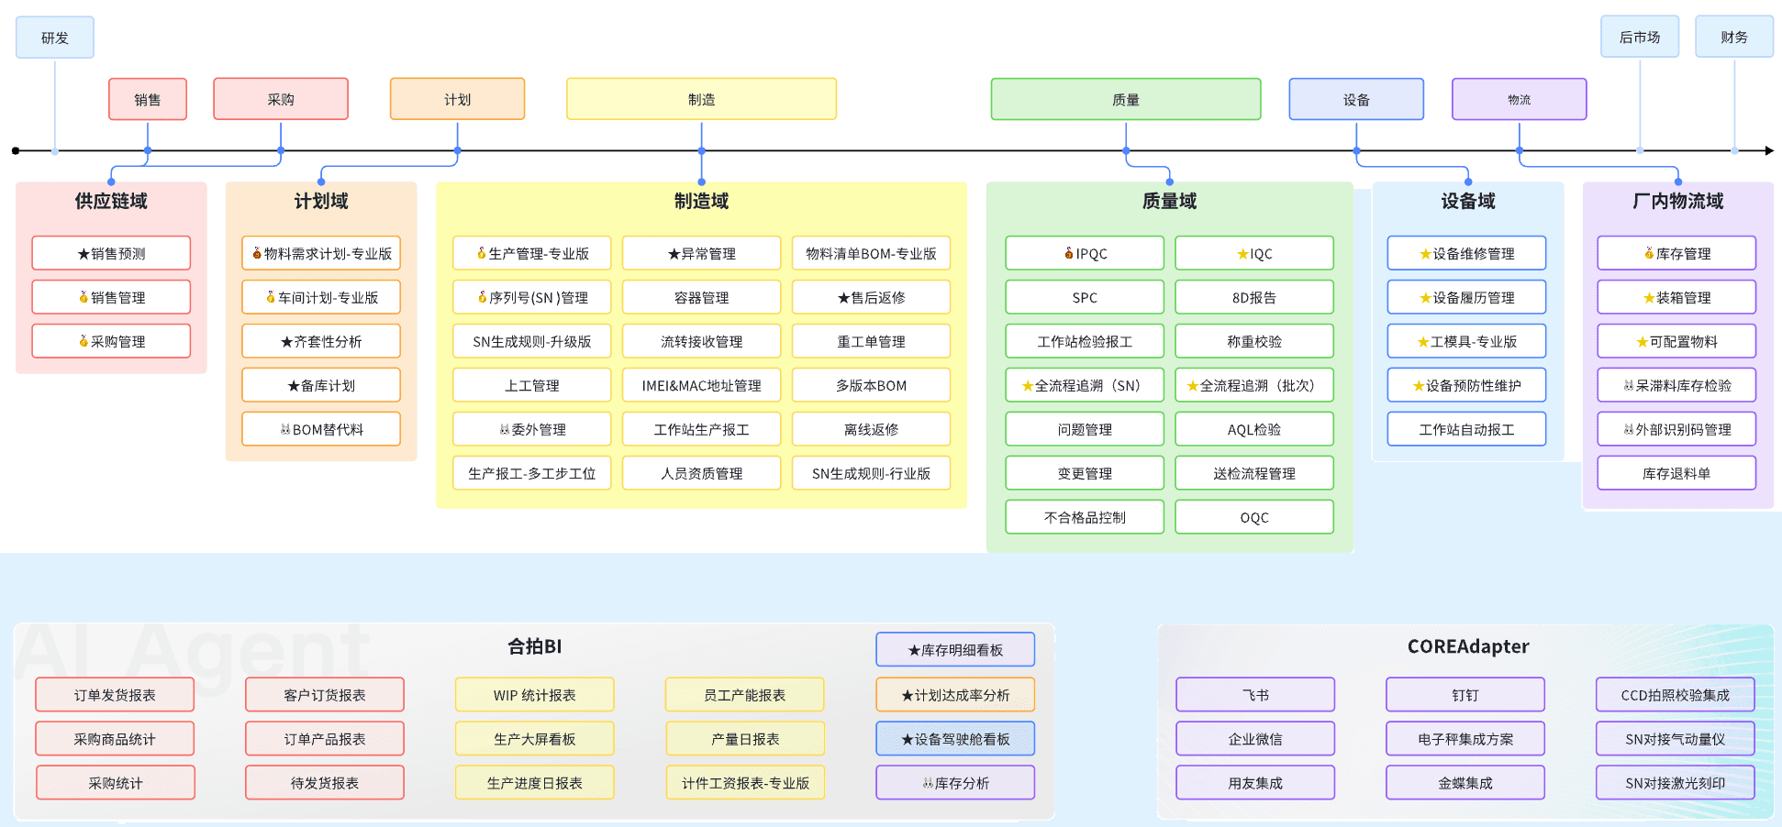
Task: Select SN生成规则-升级版 module
Action: tap(532, 341)
